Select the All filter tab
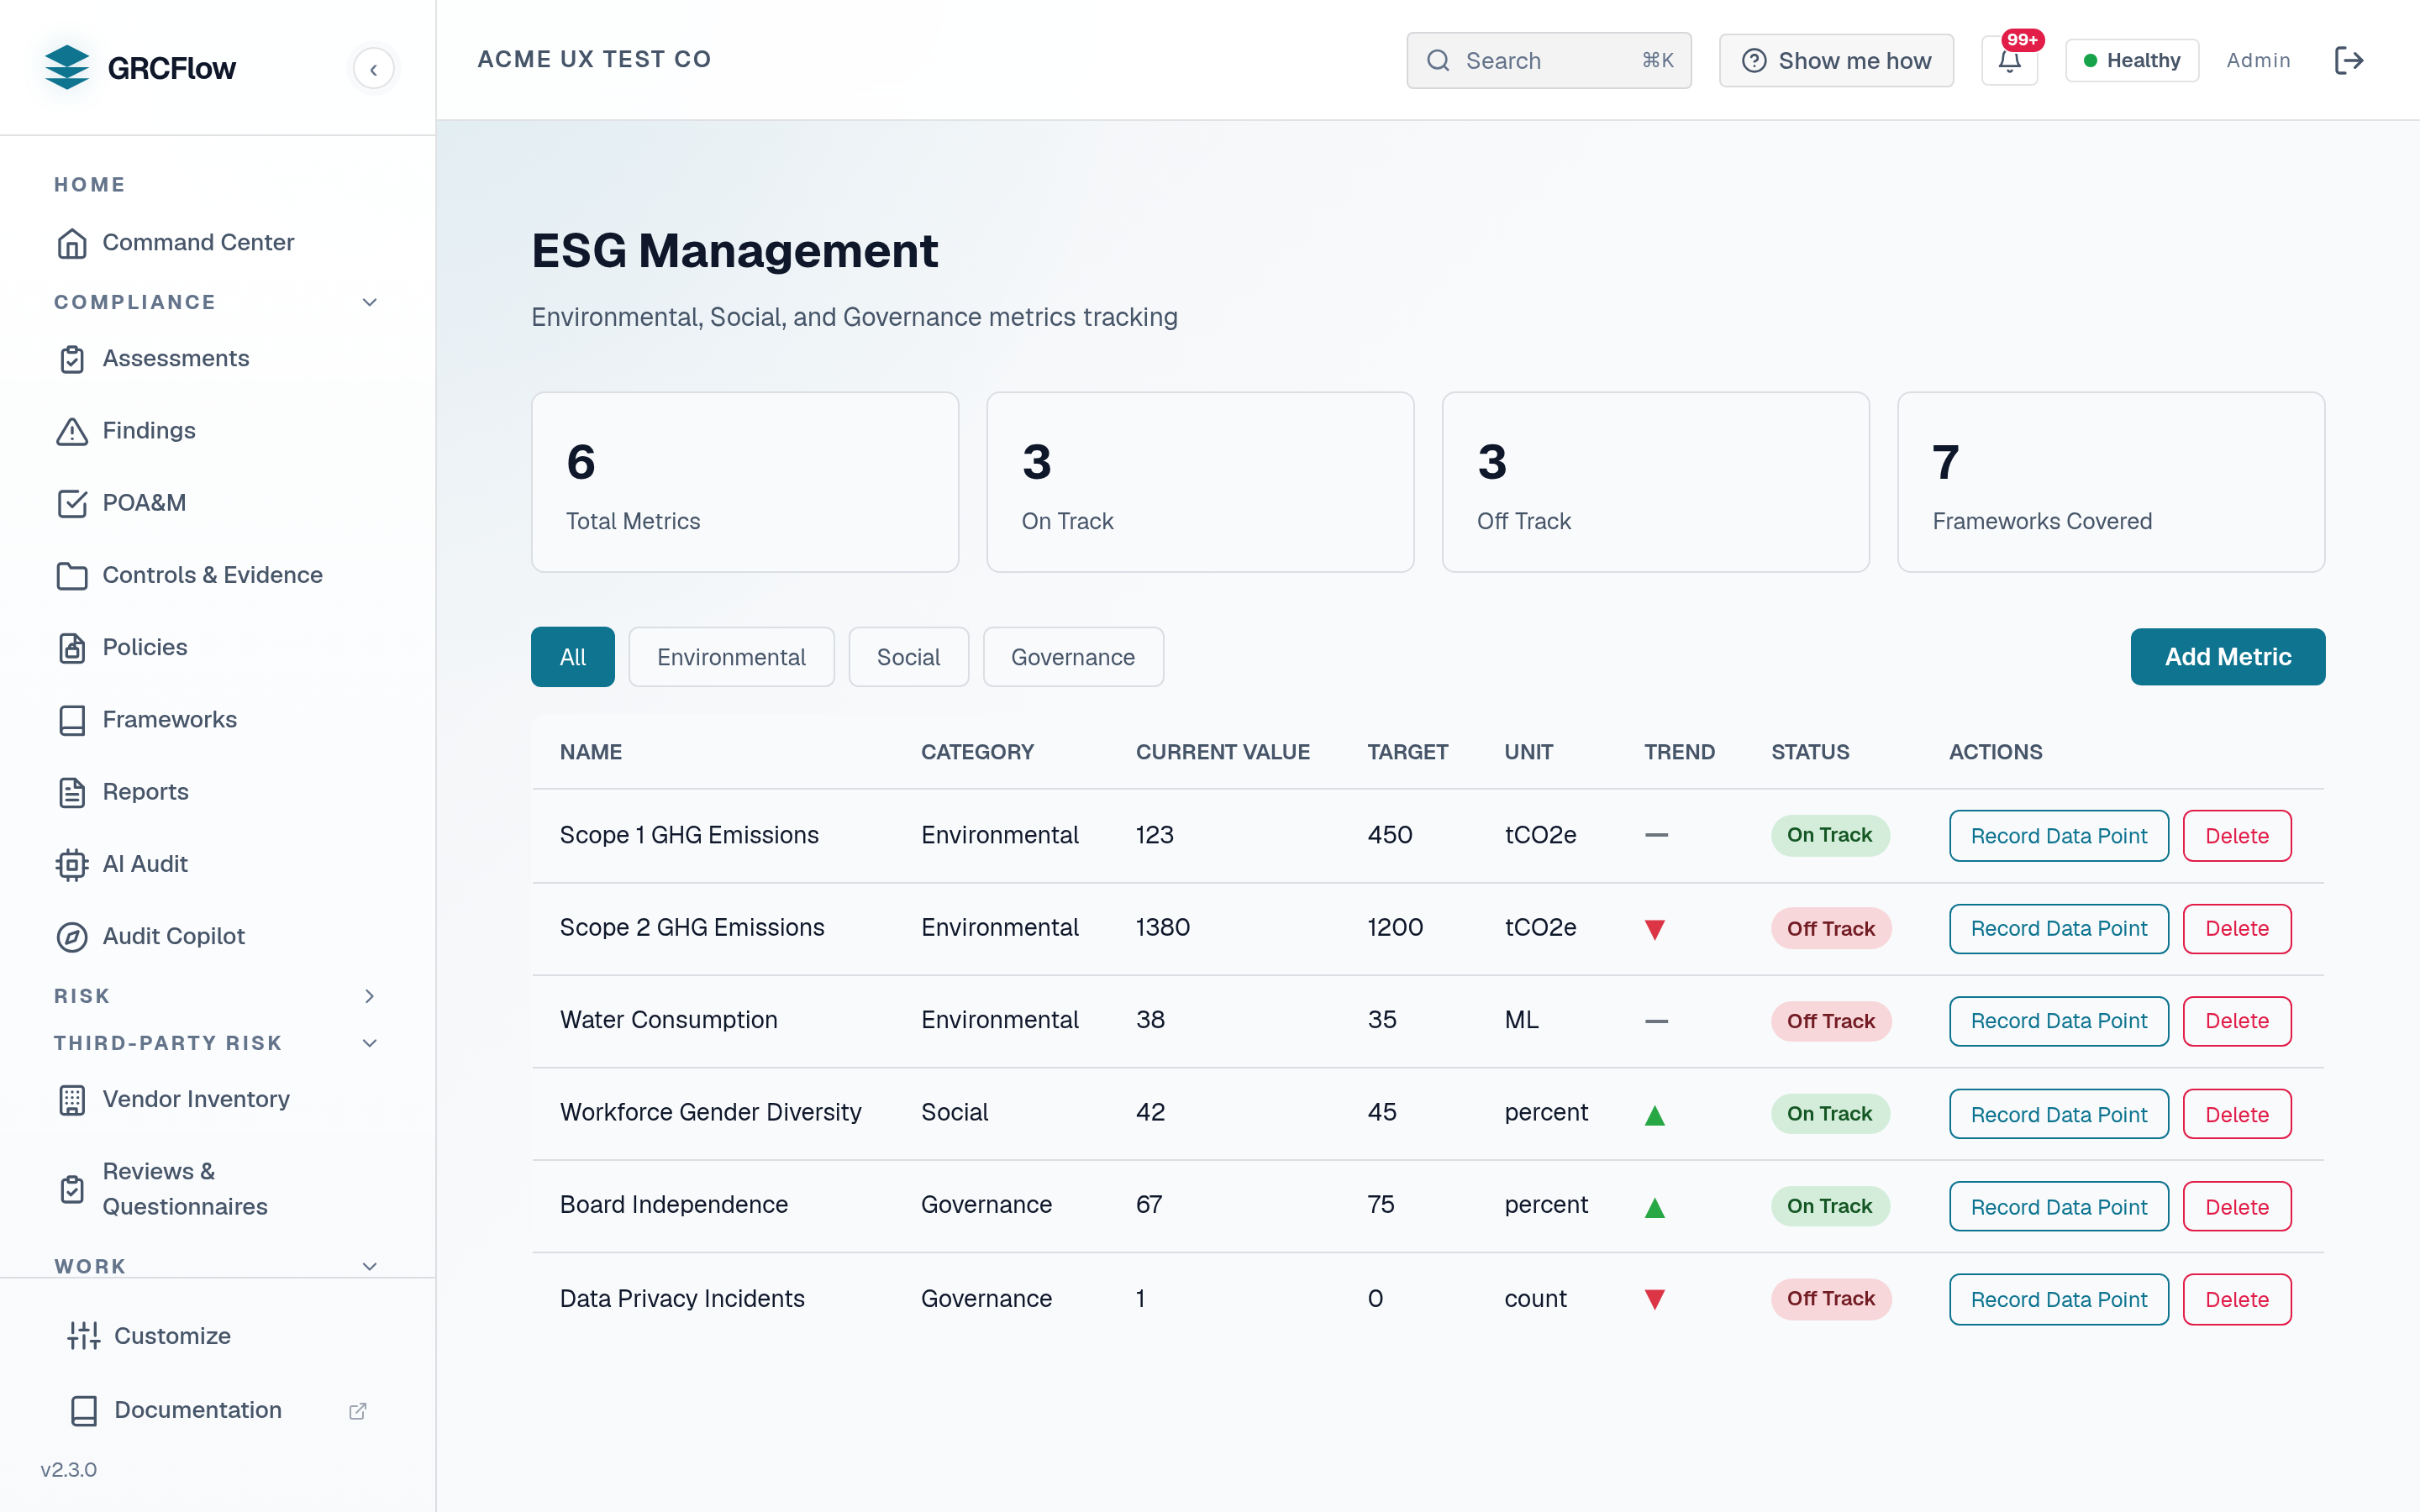The width and height of the screenshot is (2420, 1512). tap(572, 657)
